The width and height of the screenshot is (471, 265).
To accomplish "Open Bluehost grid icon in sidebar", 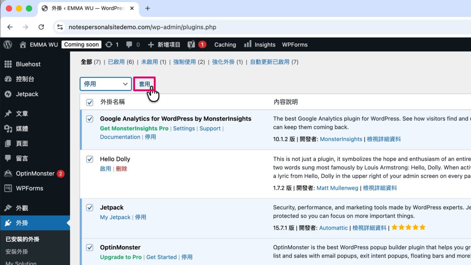I will (8, 64).
